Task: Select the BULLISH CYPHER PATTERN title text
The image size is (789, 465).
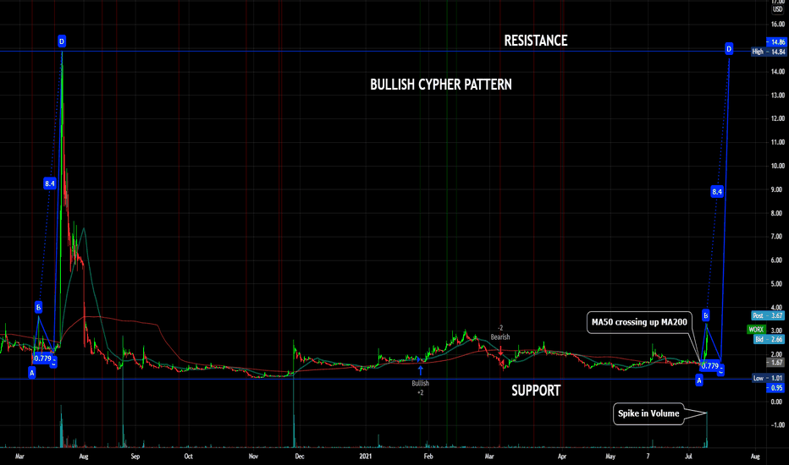Action: (441, 85)
